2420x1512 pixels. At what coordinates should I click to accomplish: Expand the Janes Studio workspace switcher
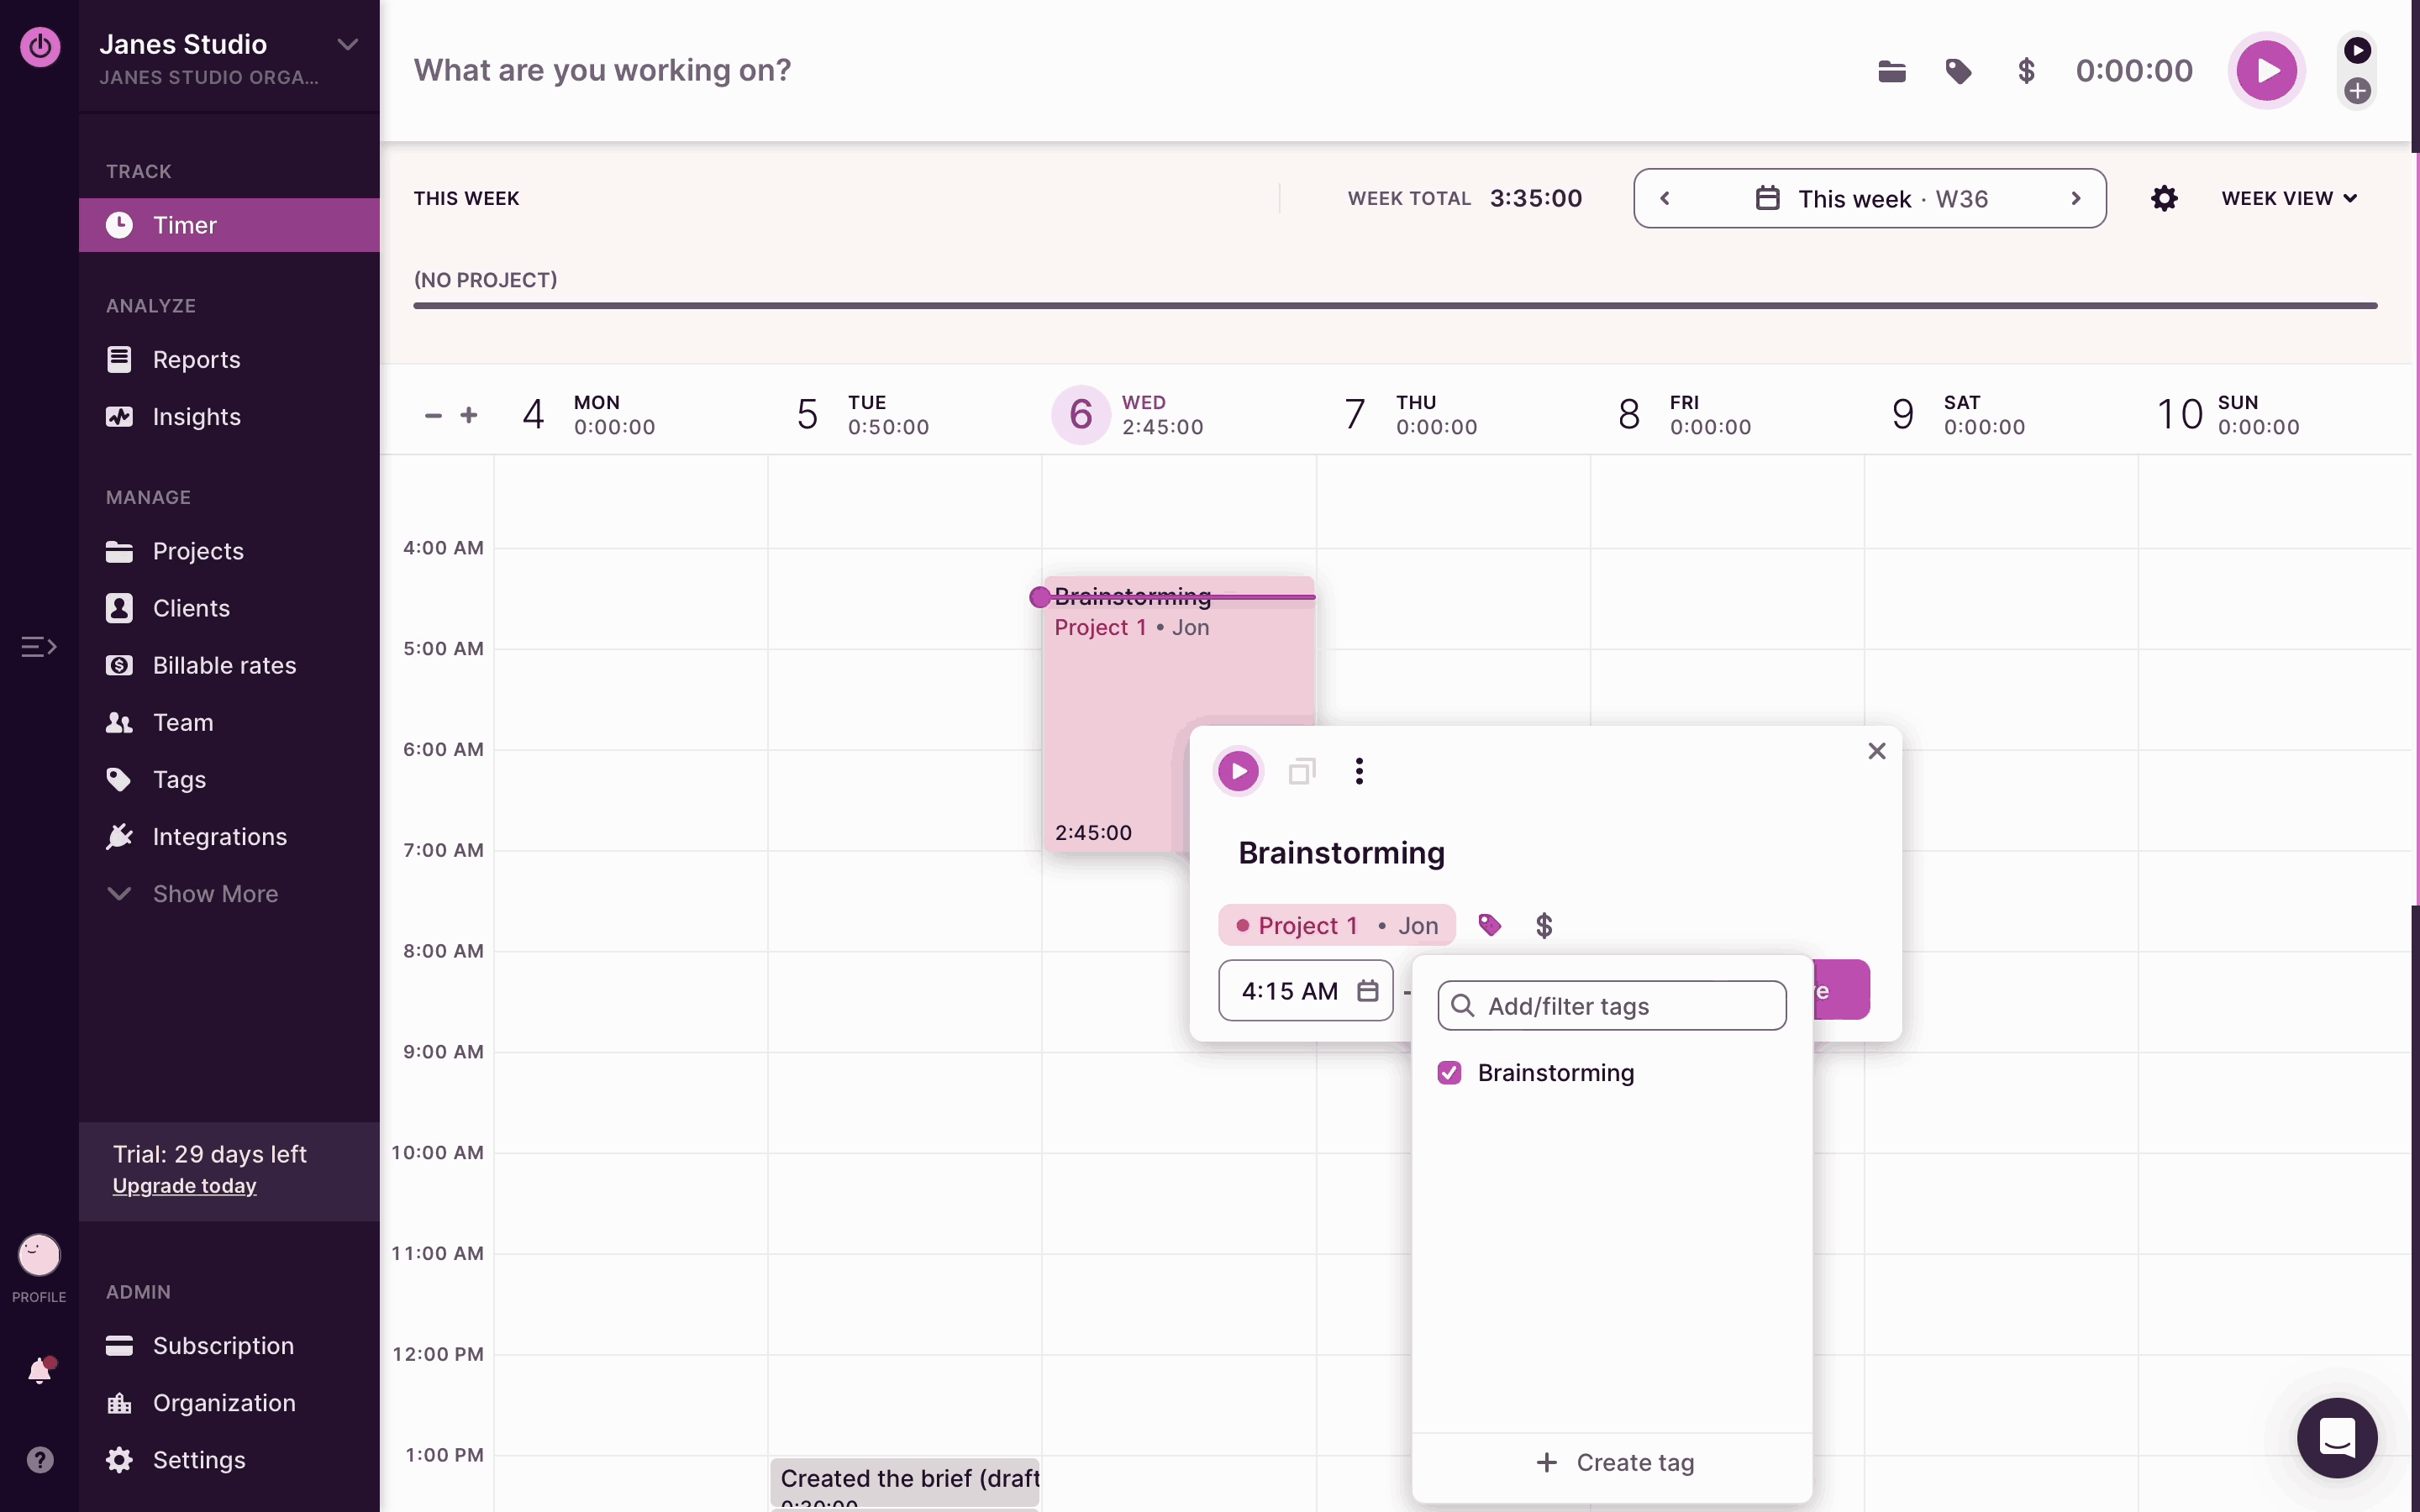click(x=347, y=45)
